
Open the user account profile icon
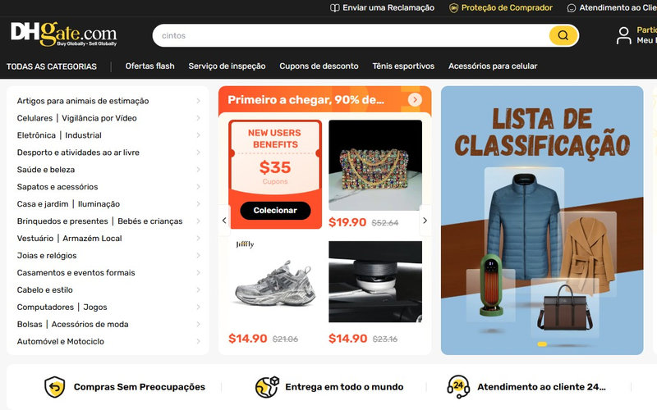point(623,35)
